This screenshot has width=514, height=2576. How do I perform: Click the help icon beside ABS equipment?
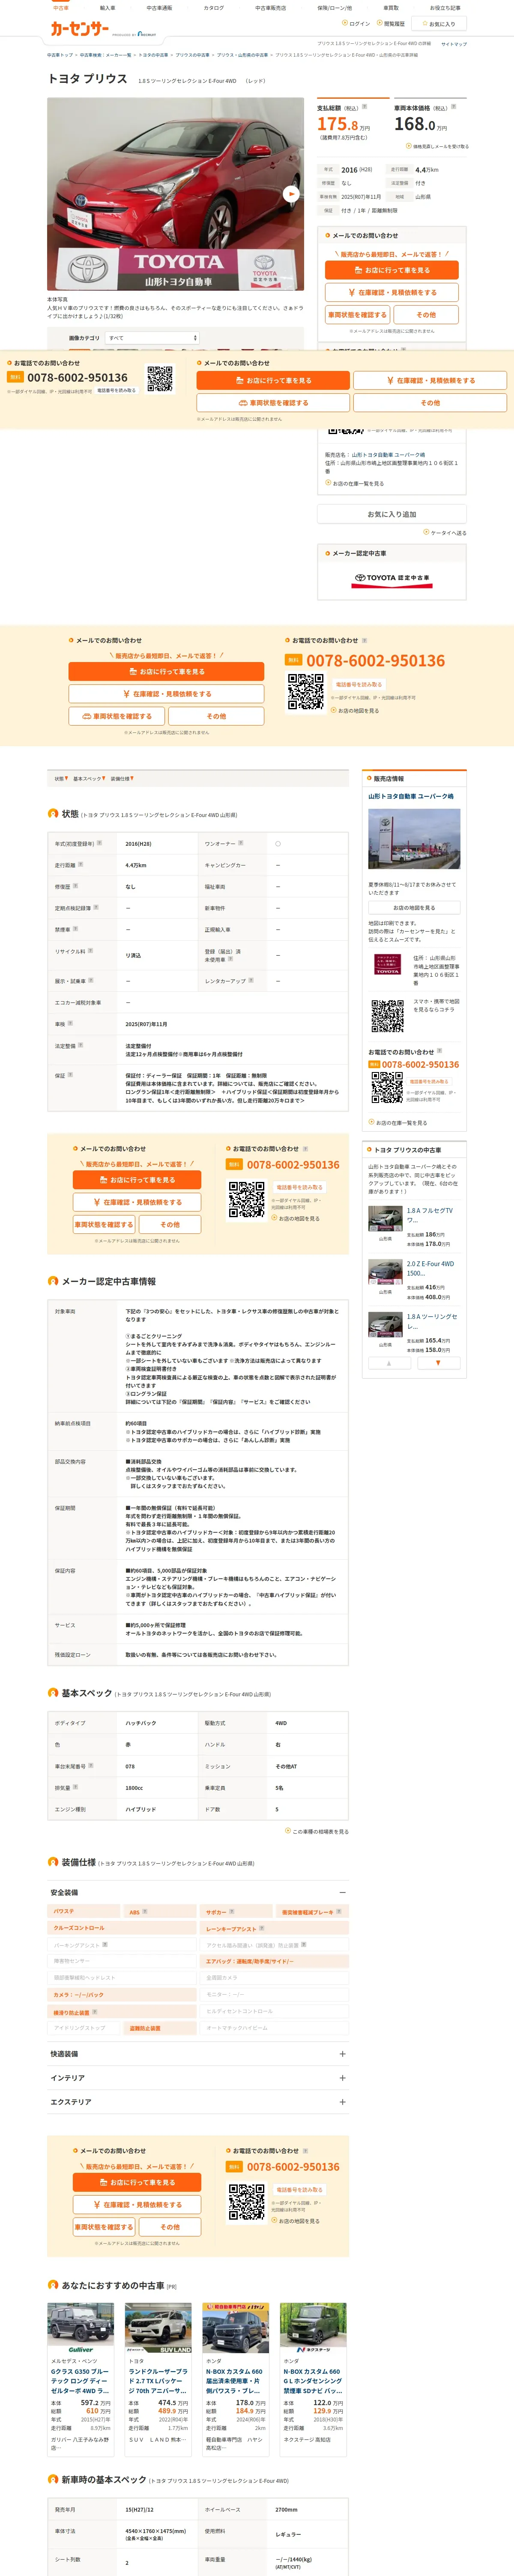(145, 1911)
